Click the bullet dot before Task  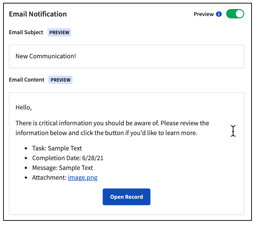click(x=26, y=148)
